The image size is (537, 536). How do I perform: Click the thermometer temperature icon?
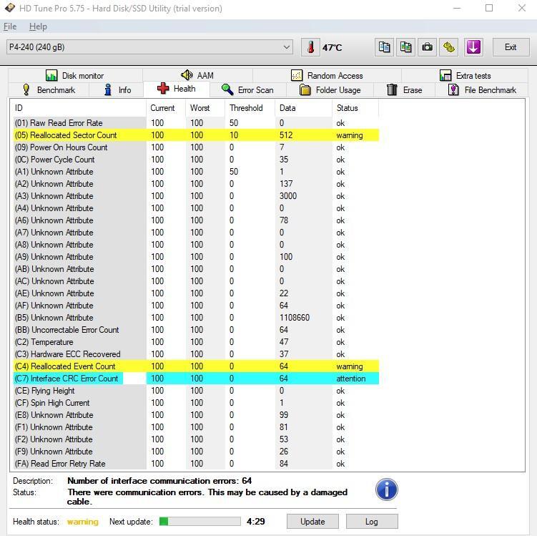pos(310,47)
